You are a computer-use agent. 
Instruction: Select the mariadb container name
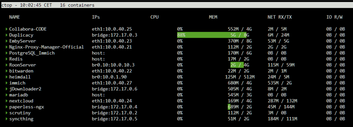[x=18, y=95]
